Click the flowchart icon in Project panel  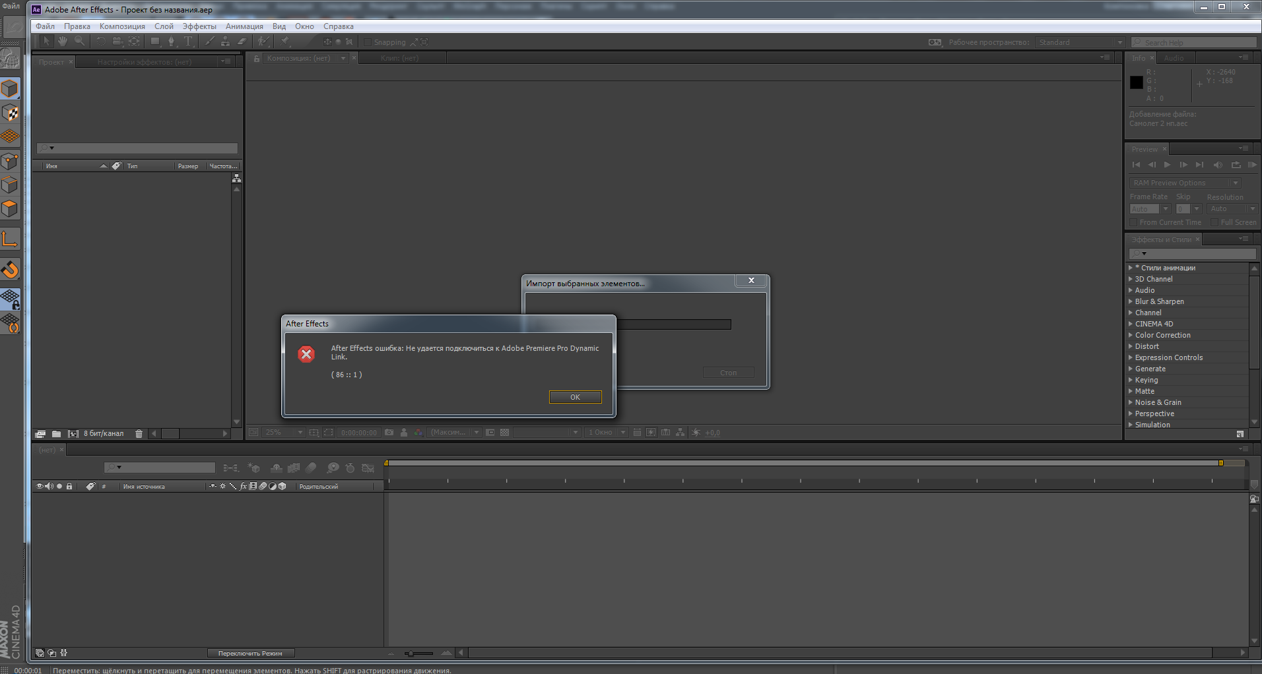pyautogui.click(x=236, y=178)
